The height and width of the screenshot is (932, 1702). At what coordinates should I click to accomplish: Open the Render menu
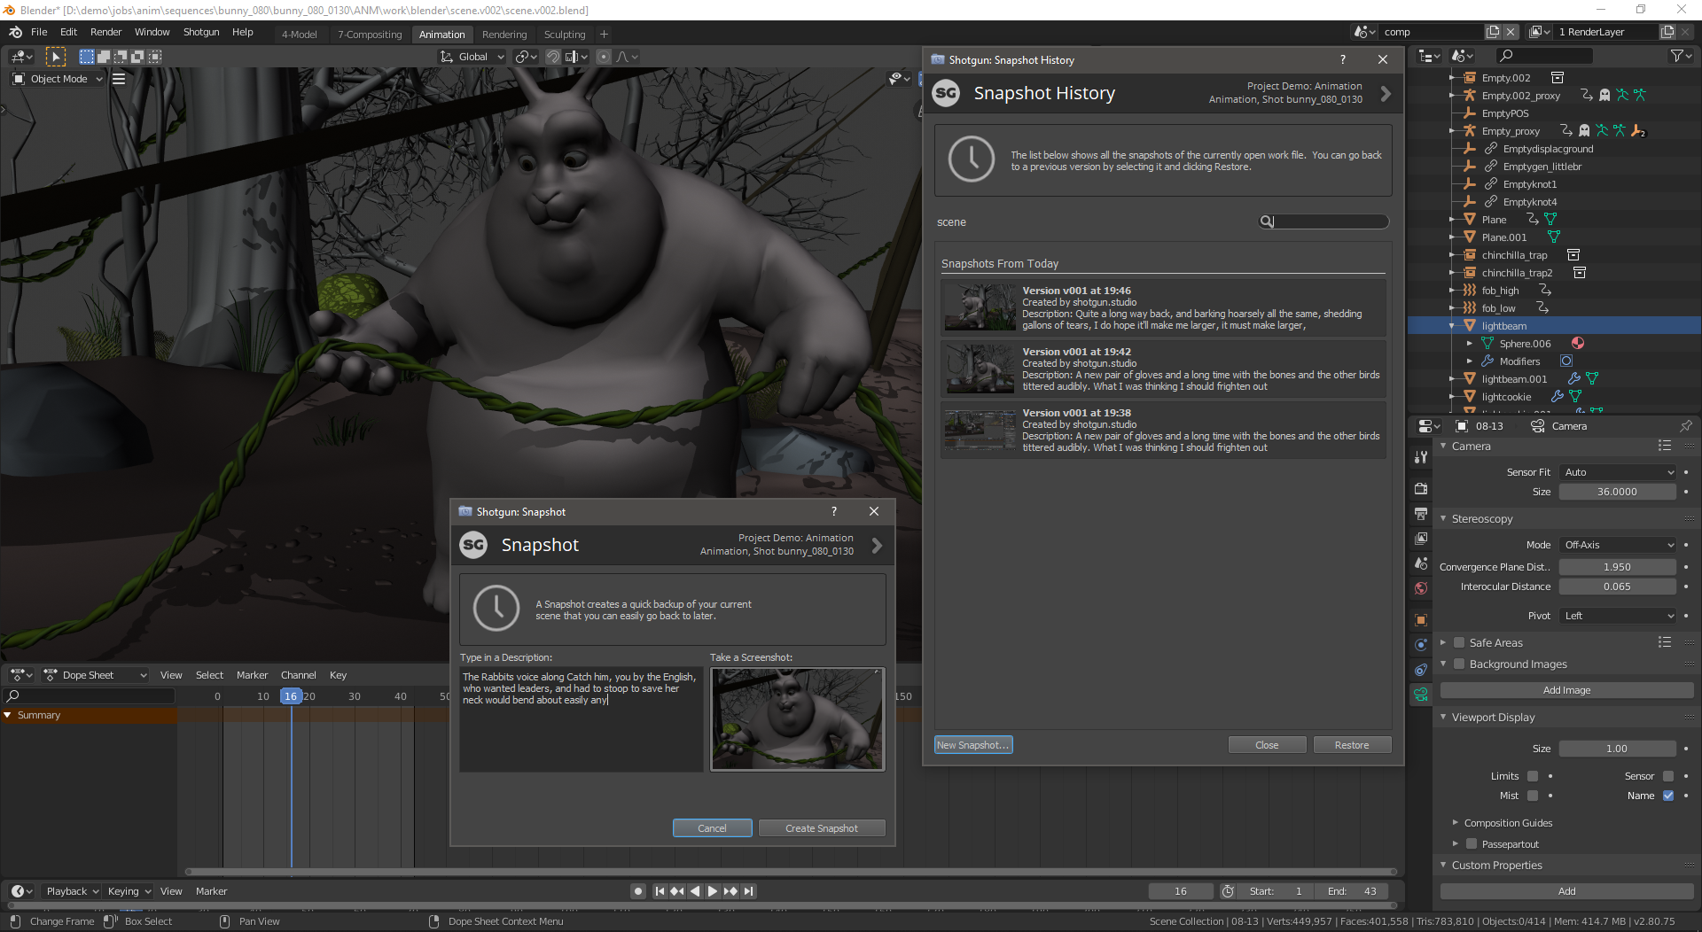pos(106,32)
